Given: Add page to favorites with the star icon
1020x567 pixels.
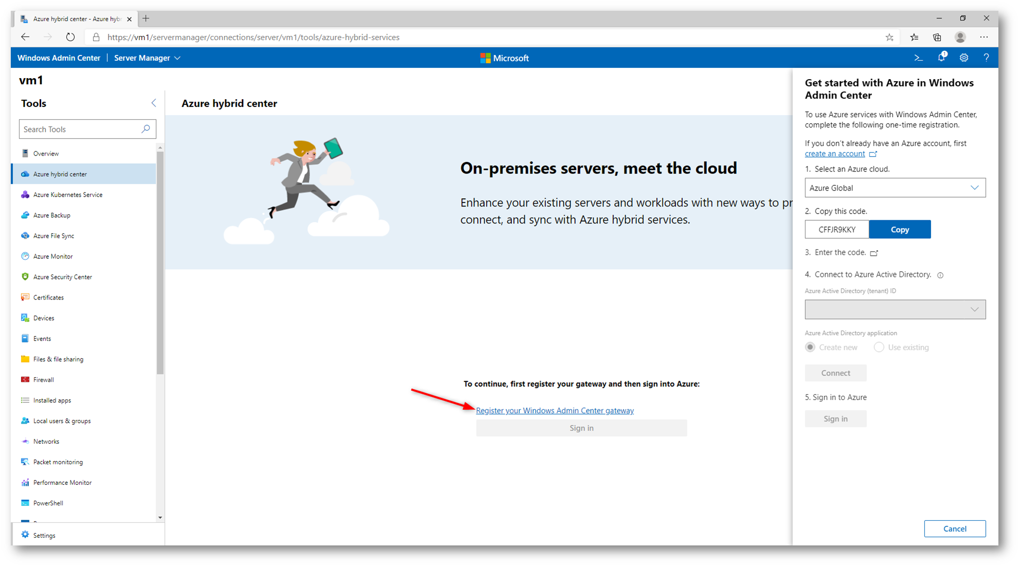Looking at the screenshot, I should tap(889, 37).
